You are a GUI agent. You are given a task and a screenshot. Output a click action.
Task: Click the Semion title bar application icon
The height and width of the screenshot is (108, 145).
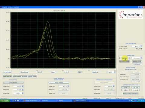[1, 7]
